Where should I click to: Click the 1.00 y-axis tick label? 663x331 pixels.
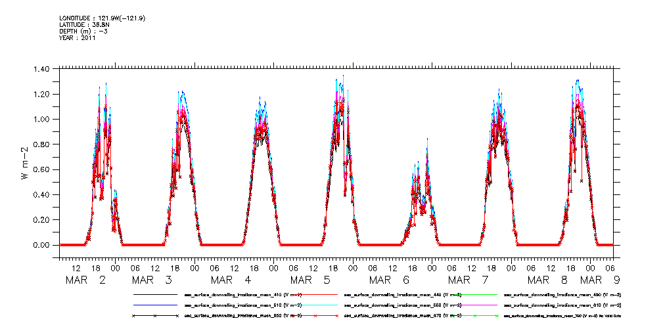42,120
